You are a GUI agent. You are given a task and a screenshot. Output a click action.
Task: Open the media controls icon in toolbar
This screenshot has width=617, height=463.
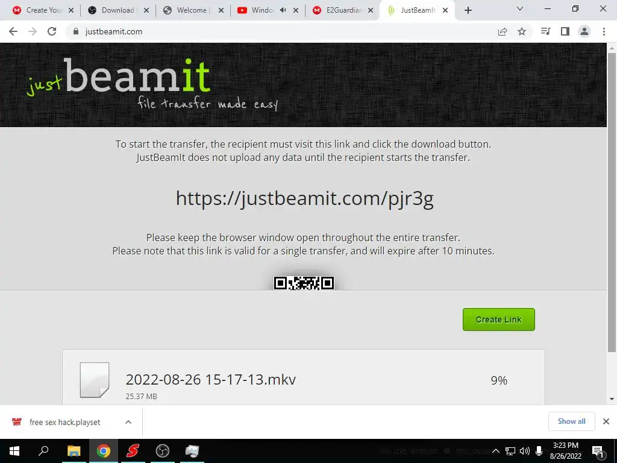(x=545, y=31)
